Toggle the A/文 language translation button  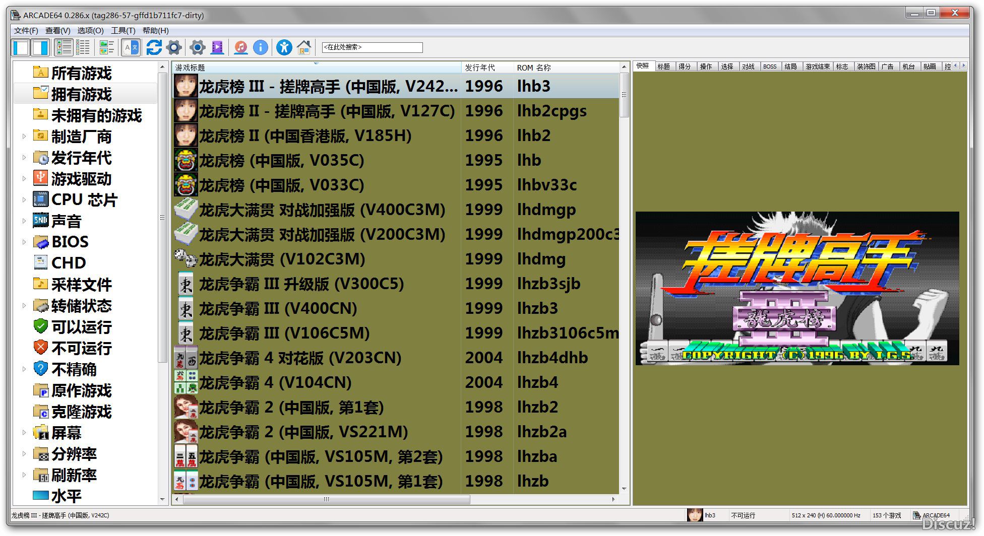(x=131, y=47)
